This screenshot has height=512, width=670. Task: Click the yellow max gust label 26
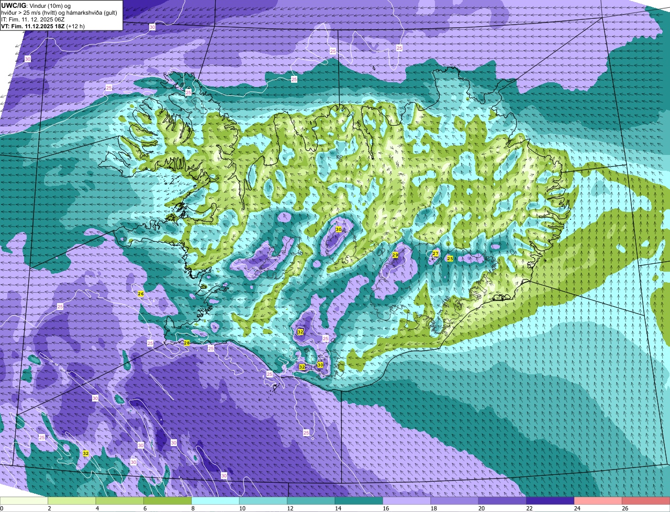coord(140,294)
